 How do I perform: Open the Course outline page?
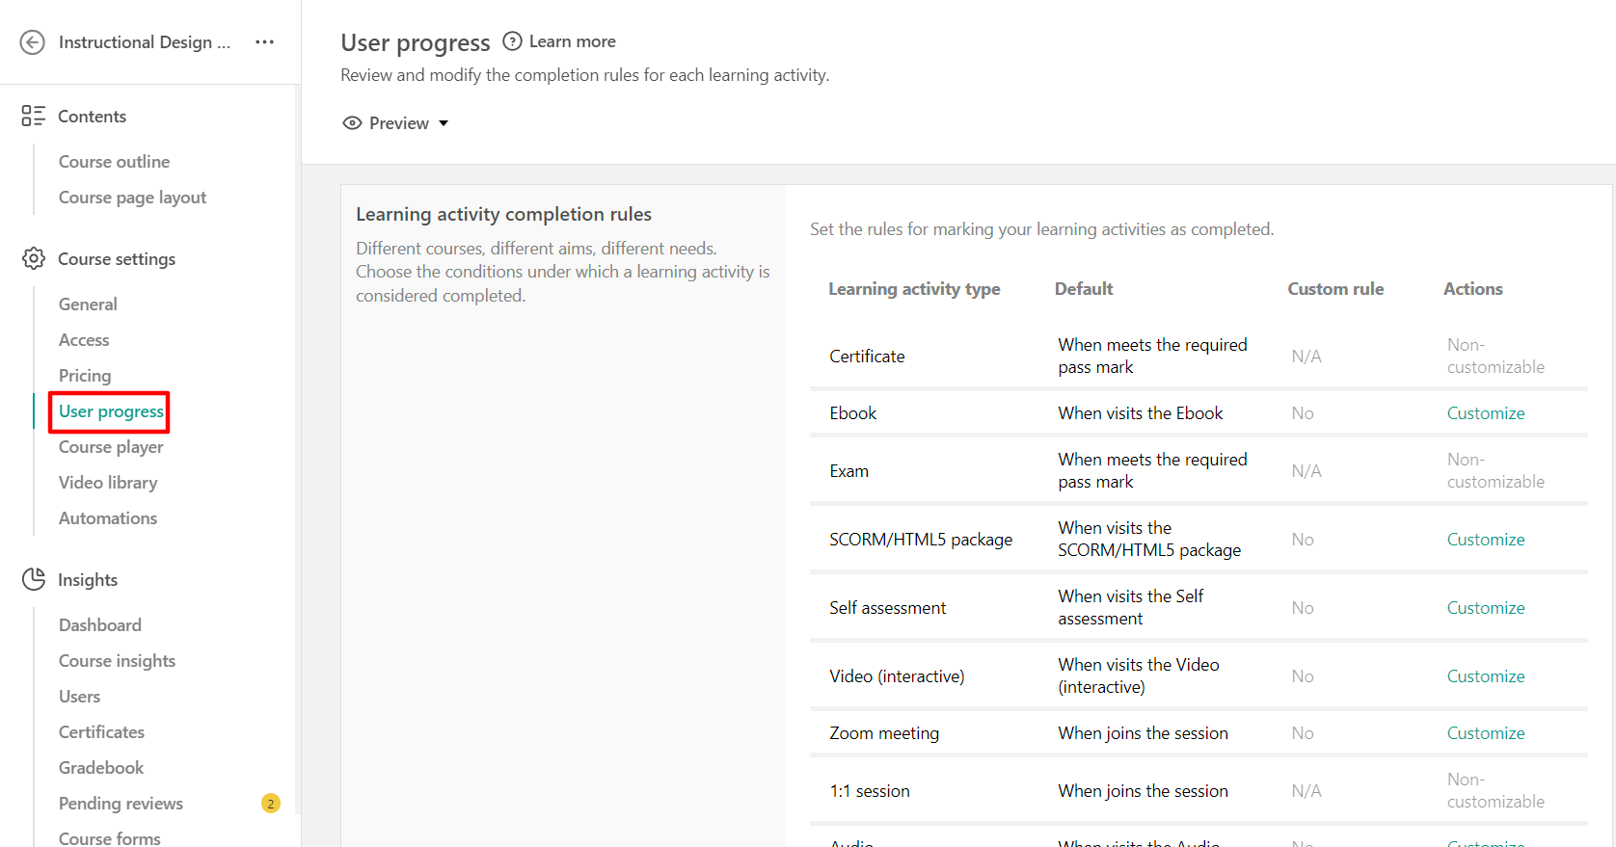pyautogui.click(x=114, y=162)
